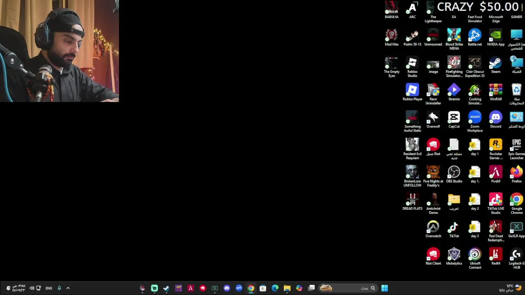525x295 pixels.
Task: Select the day 2 file on the desktop
Action: (475, 202)
